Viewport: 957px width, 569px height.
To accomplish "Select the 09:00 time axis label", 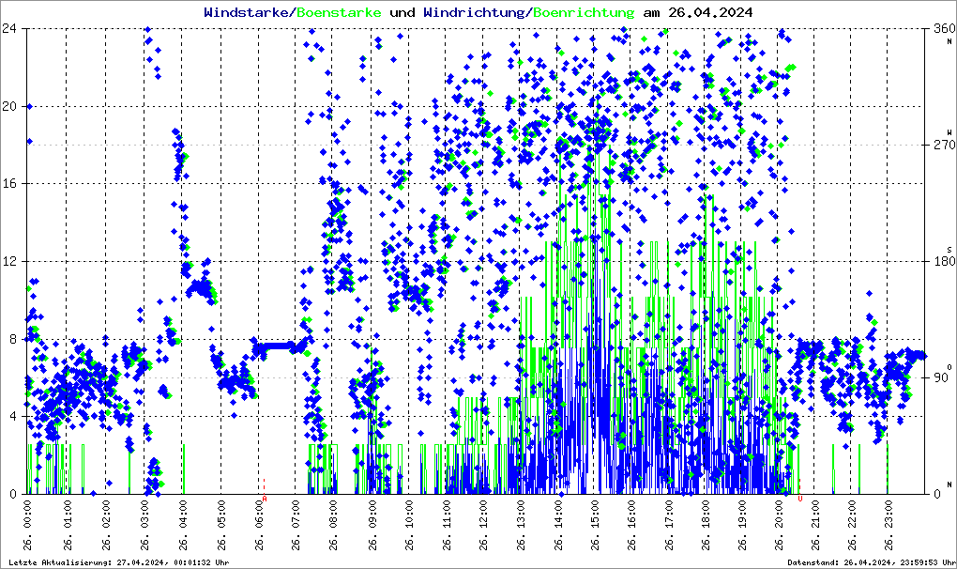I will tap(372, 526).
